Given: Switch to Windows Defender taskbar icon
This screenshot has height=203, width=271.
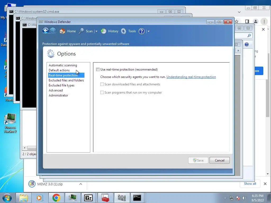Looking at the screenshot, I should (121, 198).
